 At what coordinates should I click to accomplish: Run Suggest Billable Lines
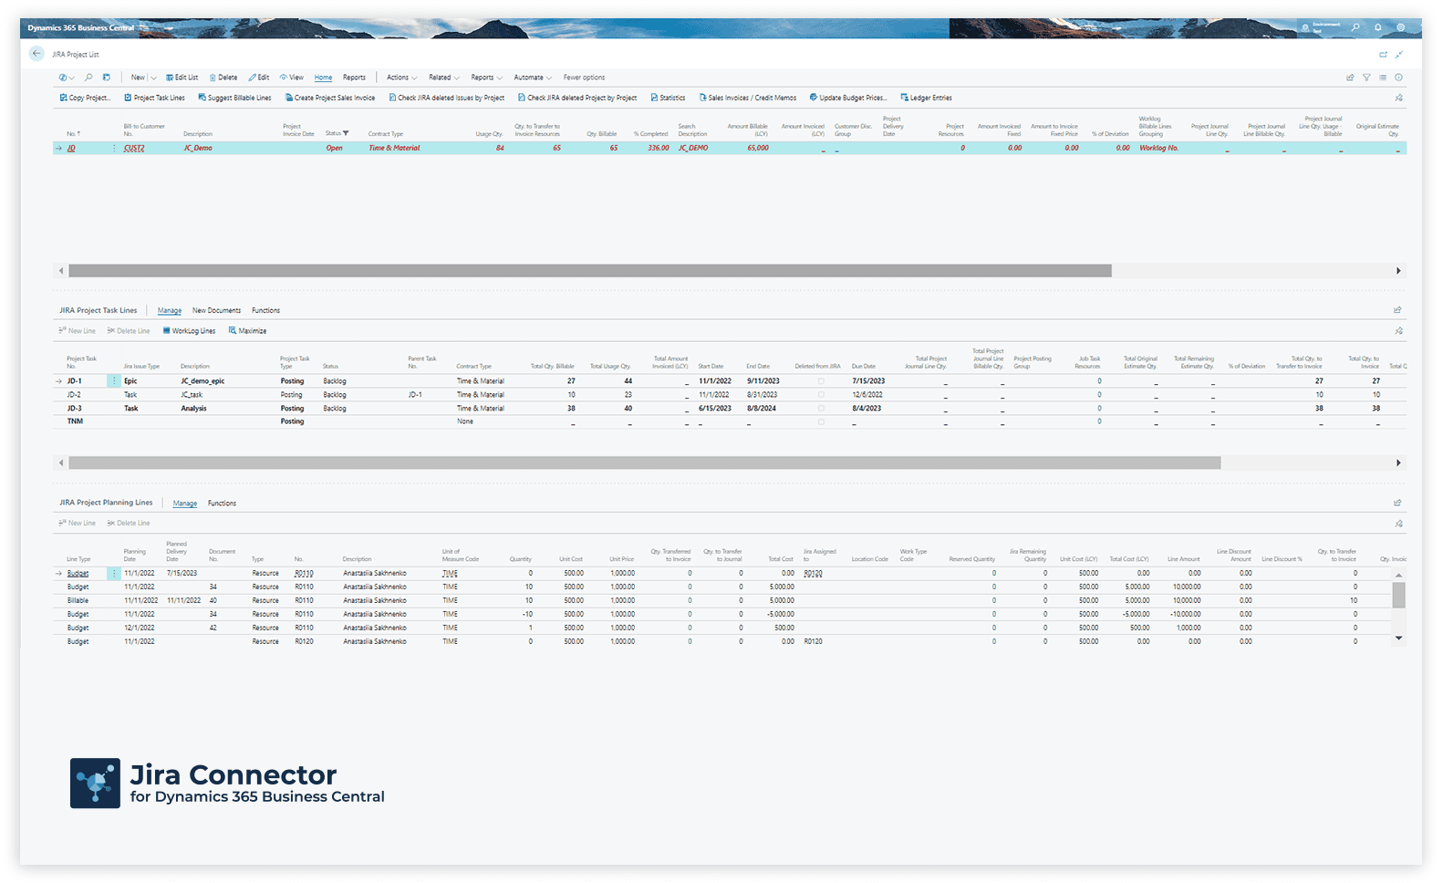pos(234,98)
